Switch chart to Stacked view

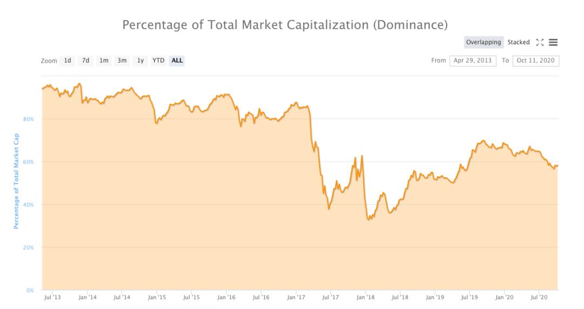[519, 42]
